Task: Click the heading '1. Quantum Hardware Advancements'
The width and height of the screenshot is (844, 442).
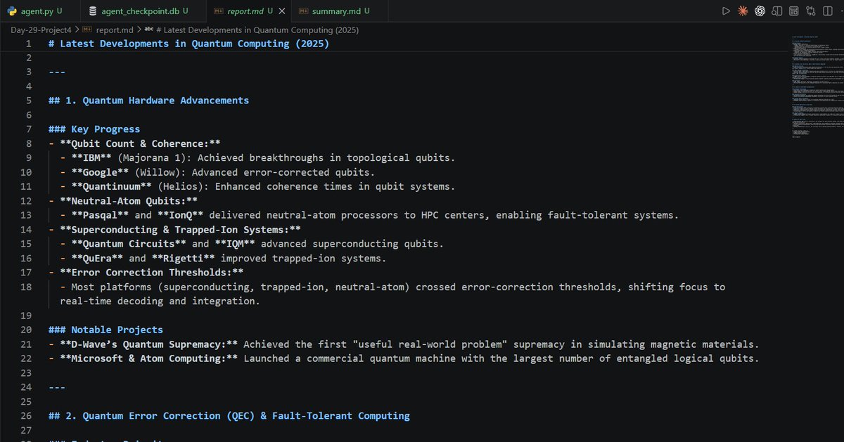Action: point(157,100)
